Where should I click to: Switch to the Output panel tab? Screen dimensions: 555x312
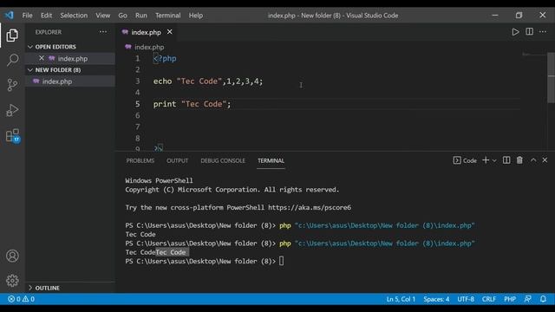point(177,160)
